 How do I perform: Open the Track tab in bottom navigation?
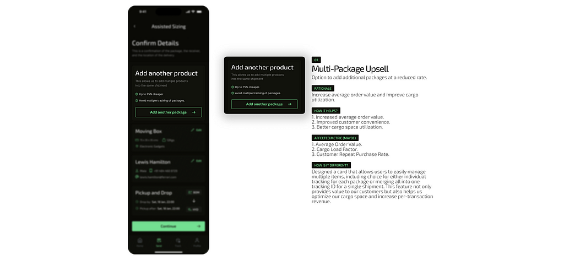point(178,242)
